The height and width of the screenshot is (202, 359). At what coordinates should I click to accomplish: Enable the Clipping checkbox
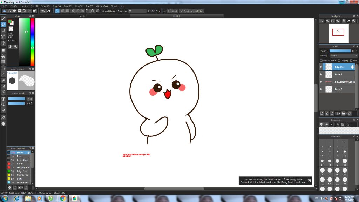coord(339,61)
